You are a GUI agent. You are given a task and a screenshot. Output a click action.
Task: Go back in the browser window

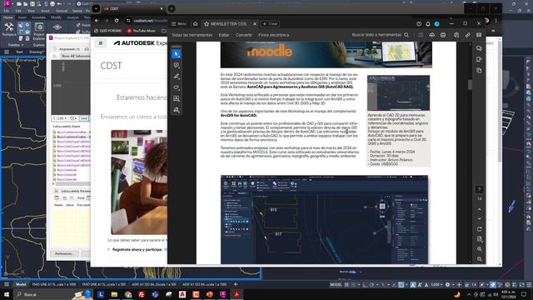tap(97, 21)
